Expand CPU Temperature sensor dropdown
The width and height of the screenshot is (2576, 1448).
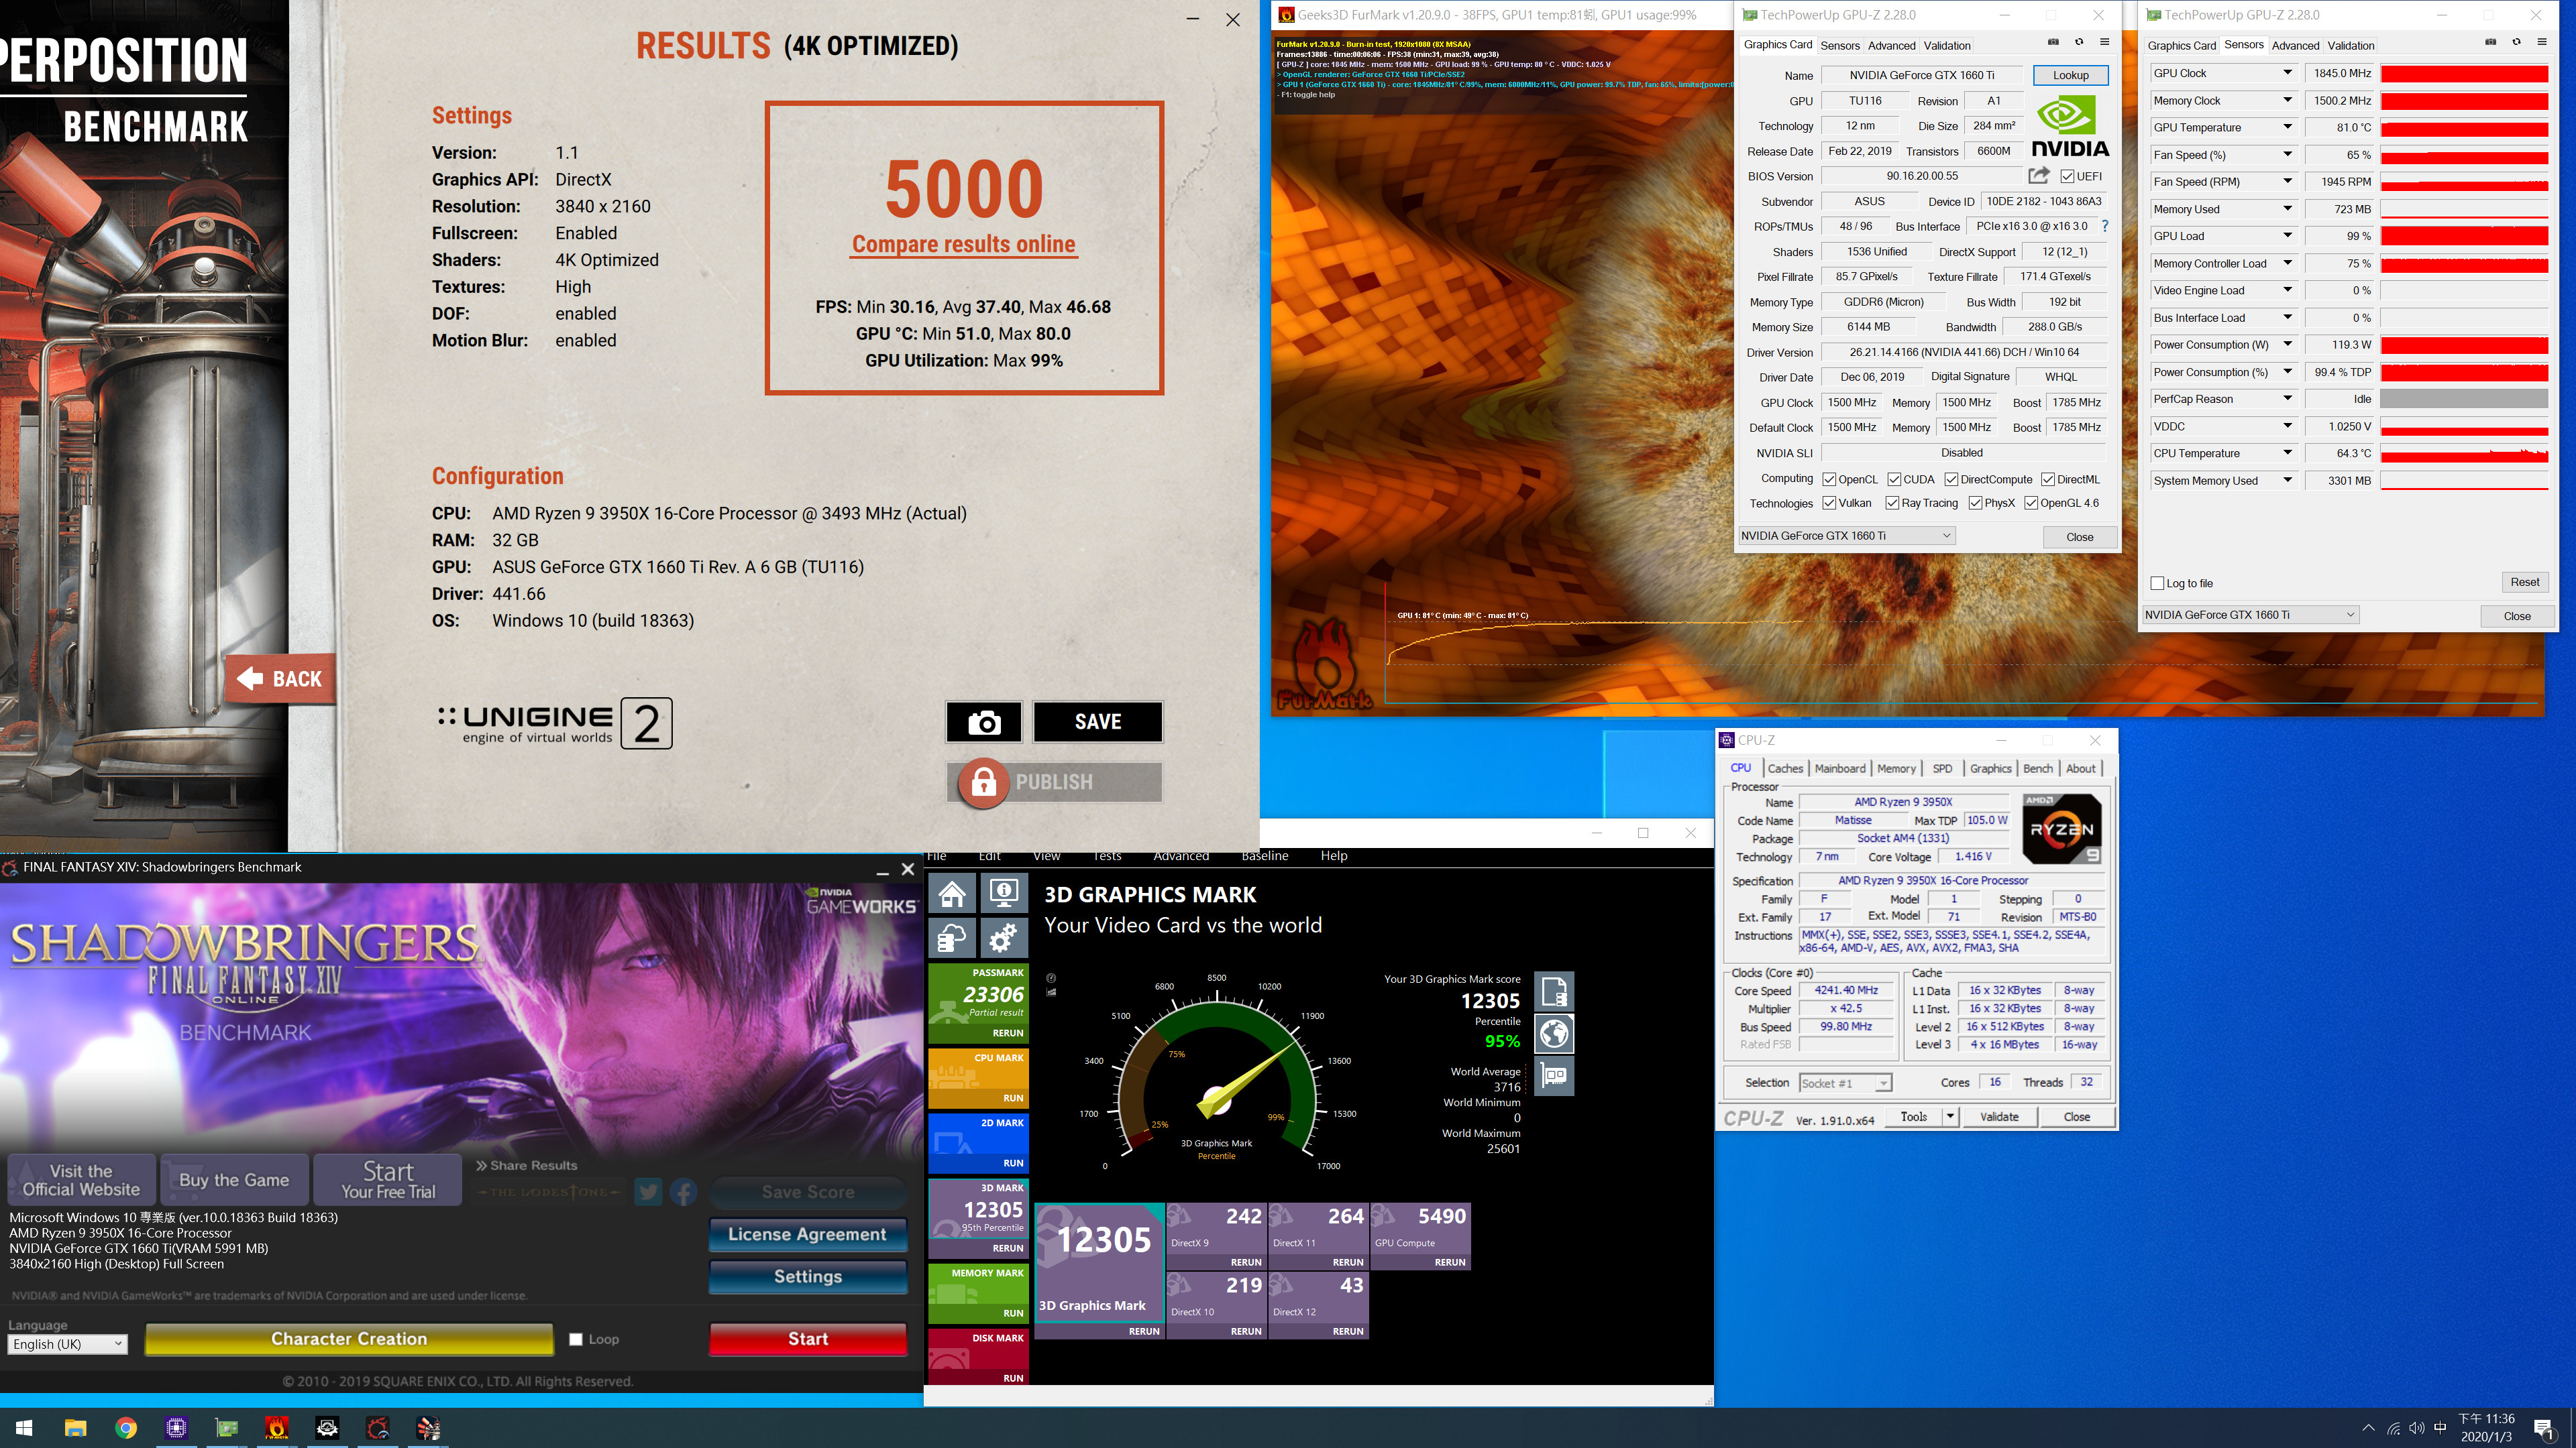tap(2287, 452)
